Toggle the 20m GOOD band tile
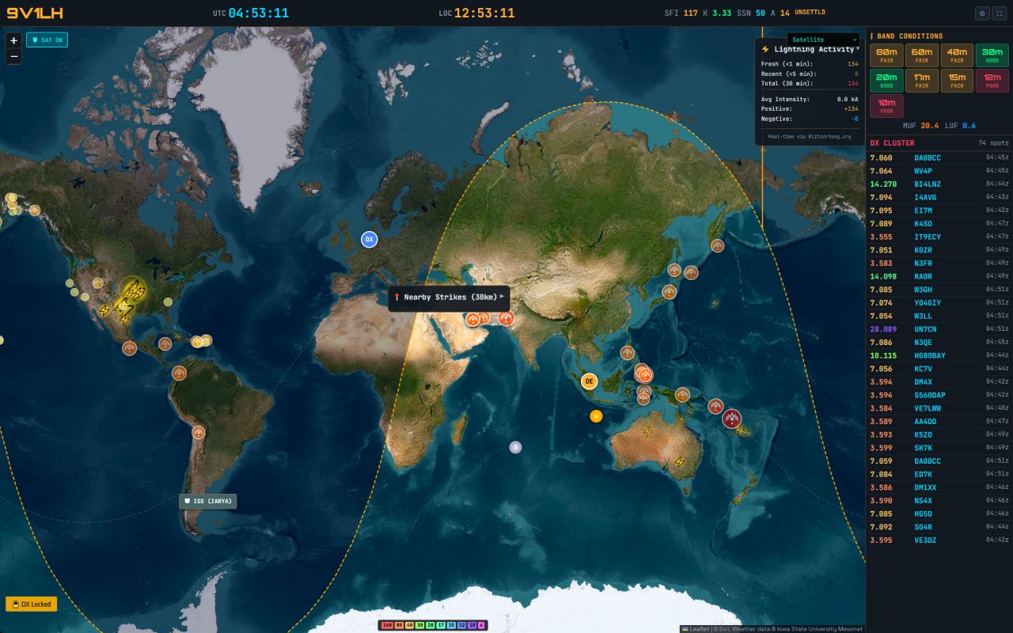This screenshot has height=633, width=1013. 886,81
